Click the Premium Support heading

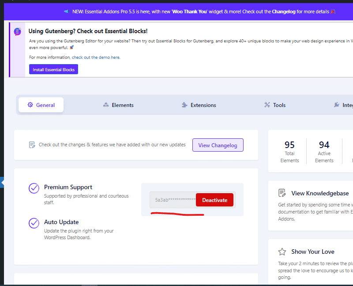tap(68, 187)
